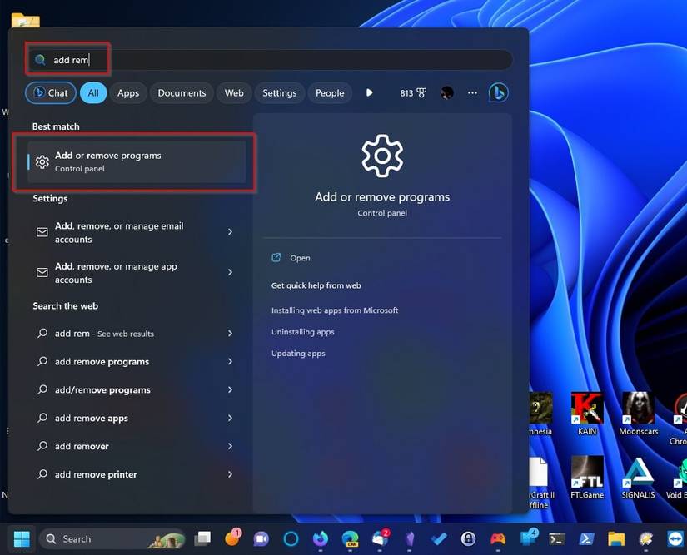Expand arrow for manage app accounts result

point(230,272)
